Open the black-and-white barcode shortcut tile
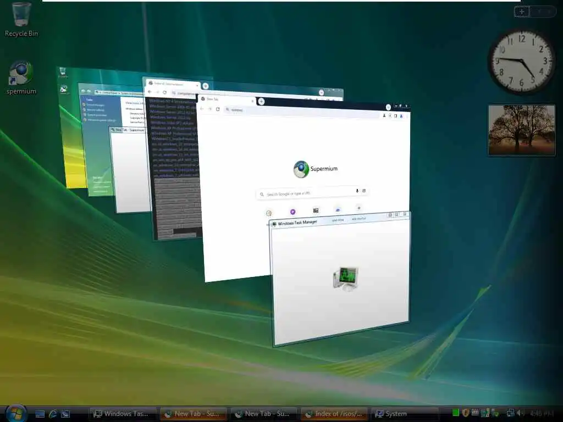563x422 pixels. coord(316,210)
